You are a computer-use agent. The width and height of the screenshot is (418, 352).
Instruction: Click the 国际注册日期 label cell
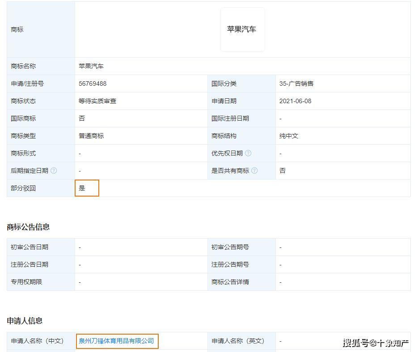(241, 118)
